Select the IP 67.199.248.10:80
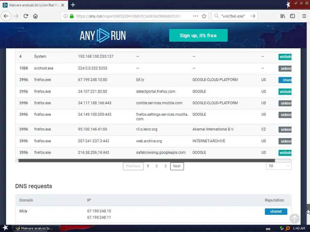Image resolution: width=310 pixels, height=232 pixels. pos(93,80)
